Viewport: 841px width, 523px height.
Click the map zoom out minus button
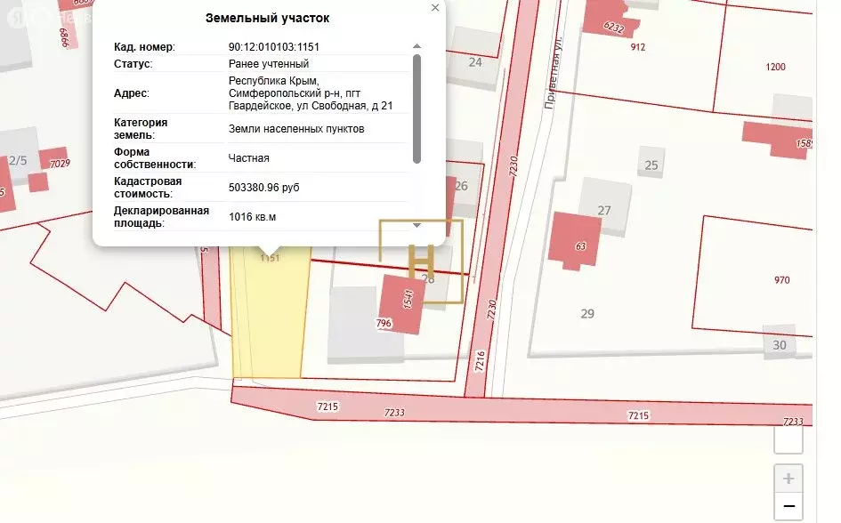[788, 507]
